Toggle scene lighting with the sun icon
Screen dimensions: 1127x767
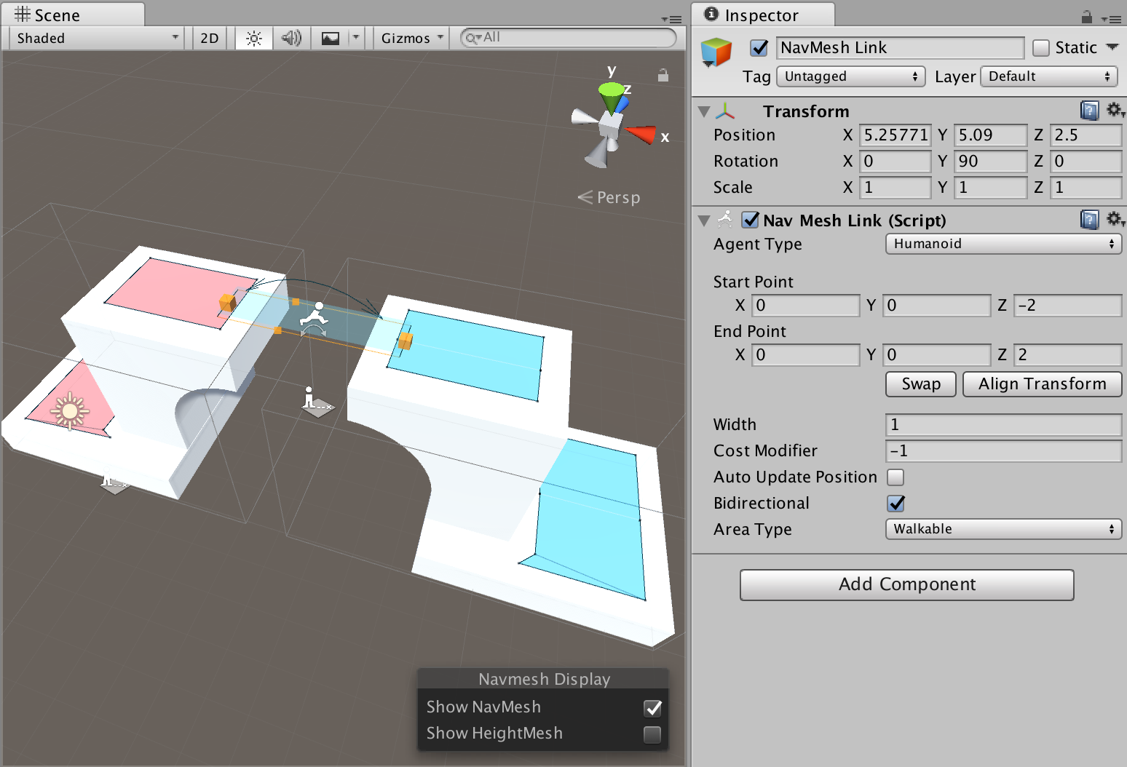click(x=253, y=38)
